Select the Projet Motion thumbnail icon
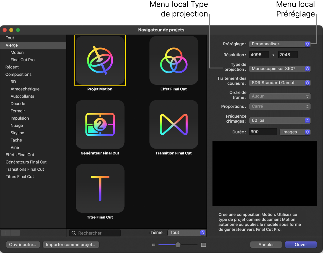This screenshot has height=253, width=323. pos(100,60)
